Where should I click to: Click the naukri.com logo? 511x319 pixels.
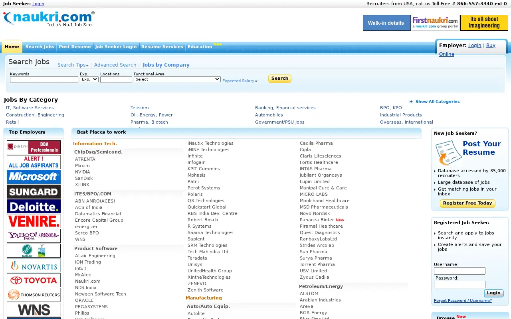49,19
